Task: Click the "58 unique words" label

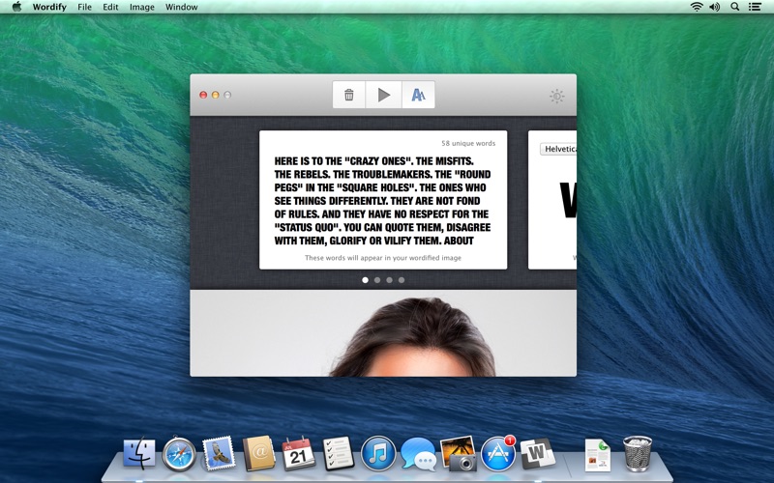Action: (x=468, y=143)
